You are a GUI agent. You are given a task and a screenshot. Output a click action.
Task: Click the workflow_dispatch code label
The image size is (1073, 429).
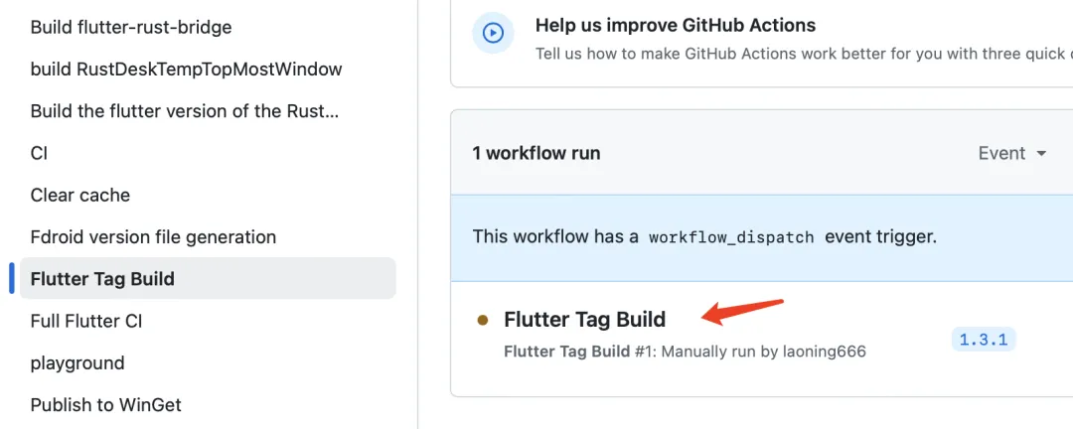tap(731, 237)
